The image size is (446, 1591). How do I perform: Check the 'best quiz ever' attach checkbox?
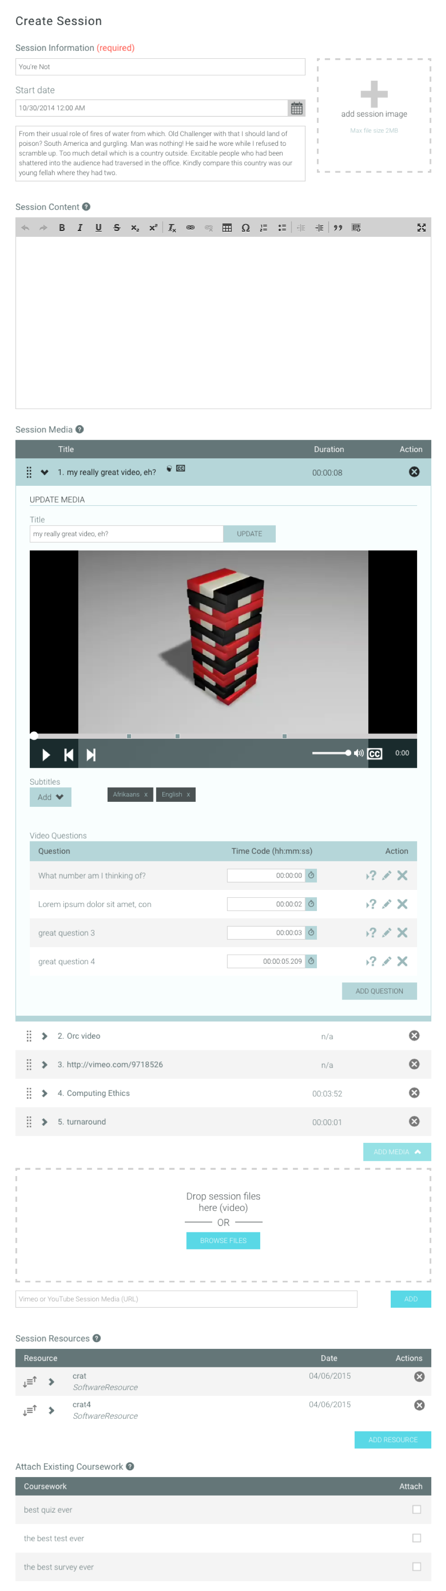click(x=416, y=1509)
